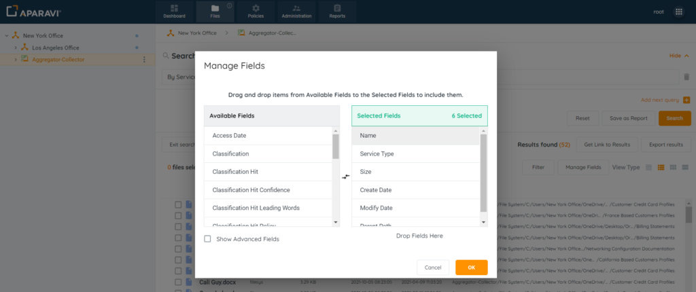Click the Available Fields list scrollbar
The height and width of the screenshot is (292, 696).
point(335,146)
